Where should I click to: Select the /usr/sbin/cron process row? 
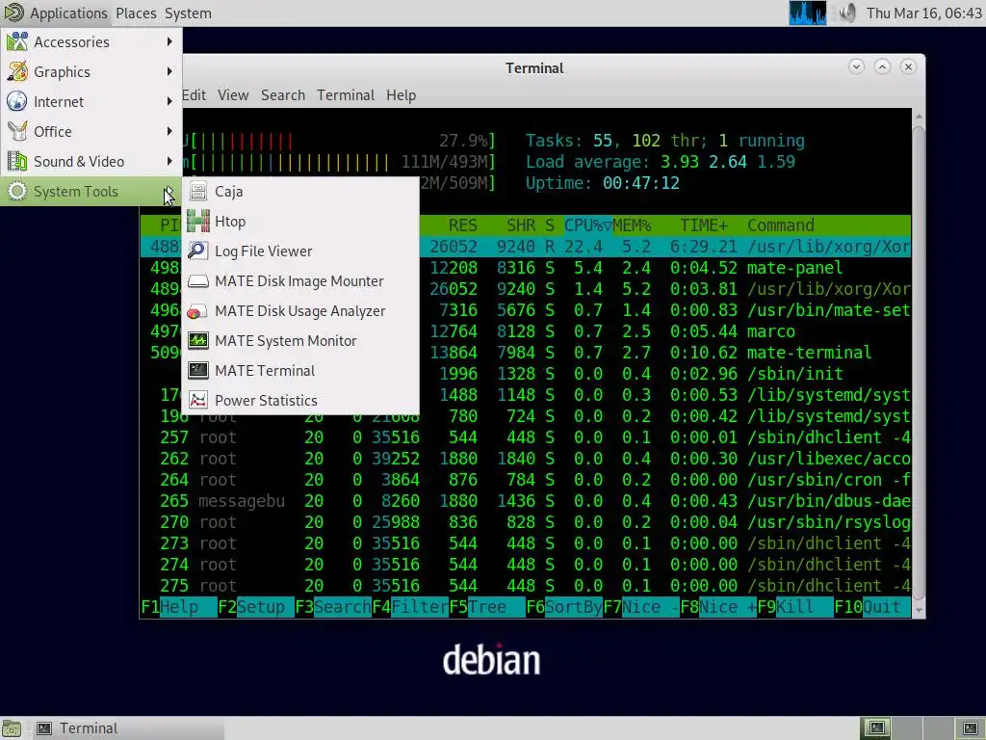coord(525,480)
